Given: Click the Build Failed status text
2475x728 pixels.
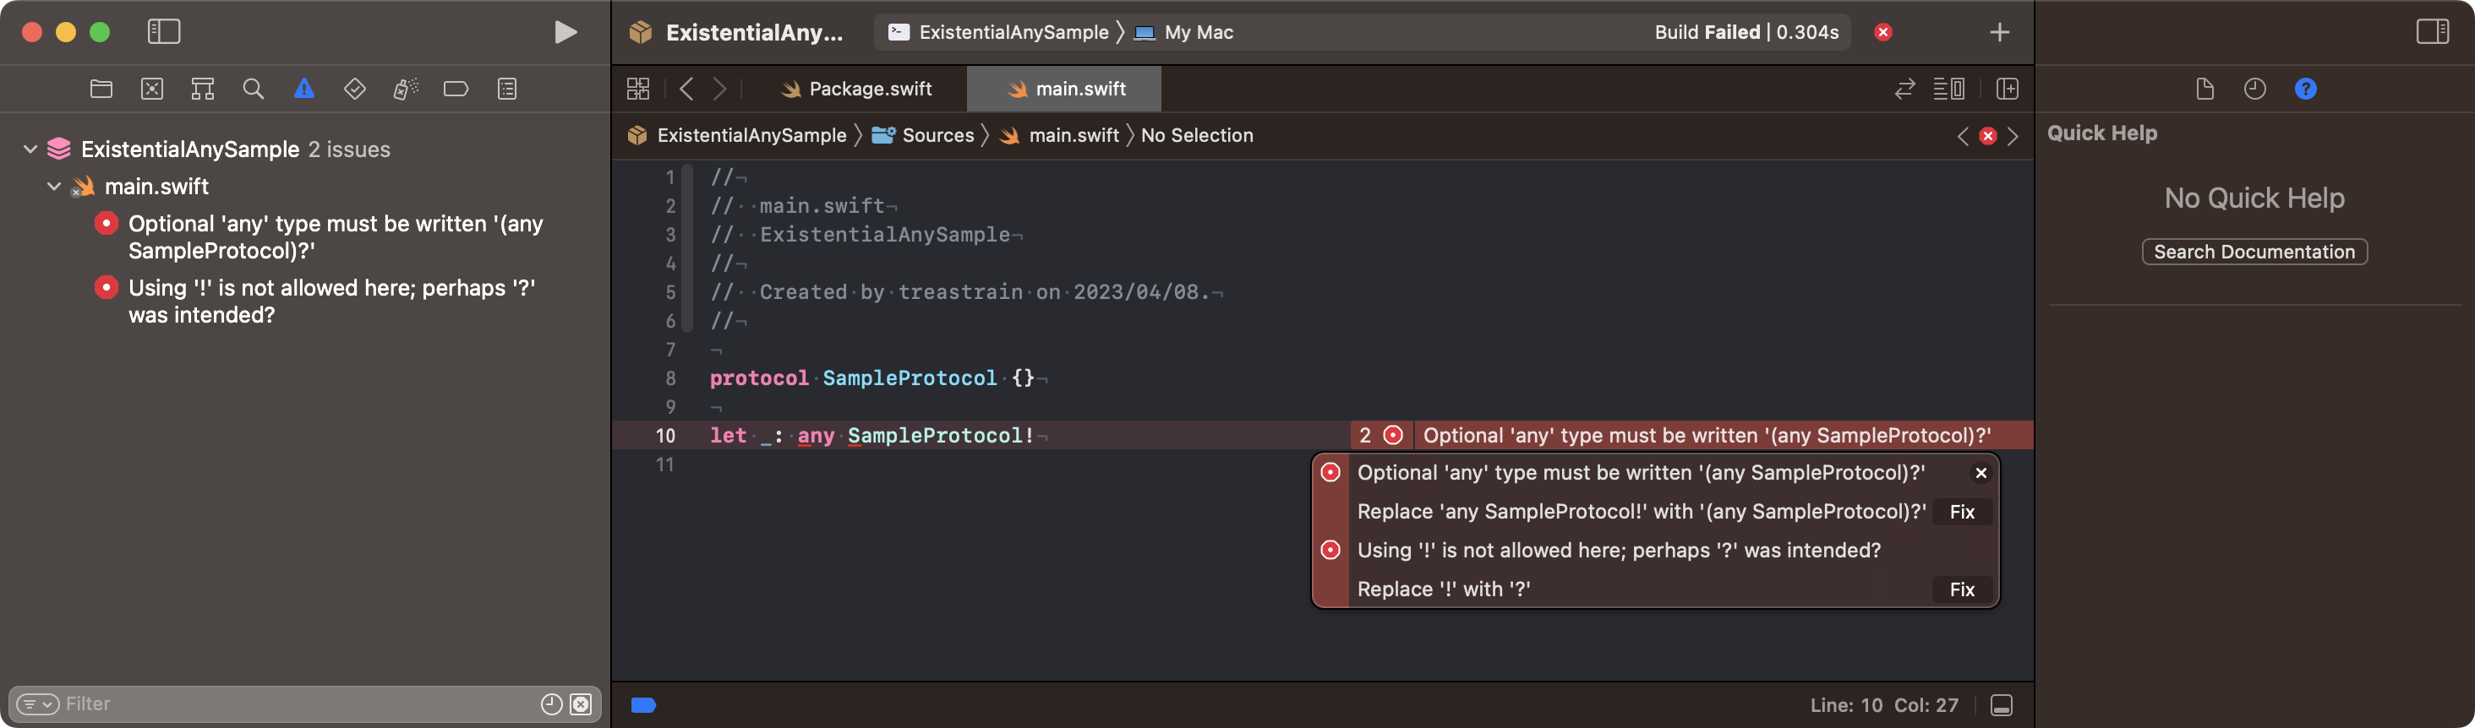Looking at the screenshot, I should [1746, 33].
